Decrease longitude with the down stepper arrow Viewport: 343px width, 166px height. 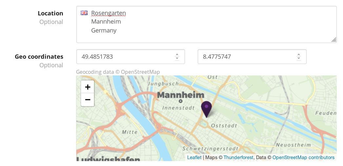point(298,59)
